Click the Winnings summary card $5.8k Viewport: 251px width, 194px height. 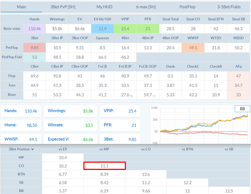coord(70,111)
